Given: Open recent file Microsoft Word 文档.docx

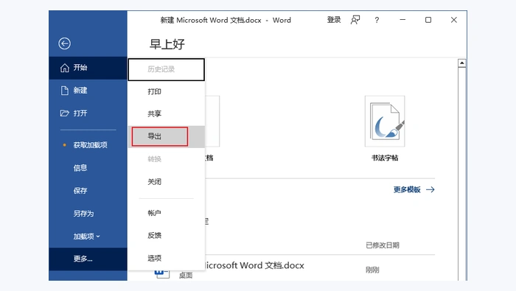Looking at the screenshot, I should [x=254, y=266].
